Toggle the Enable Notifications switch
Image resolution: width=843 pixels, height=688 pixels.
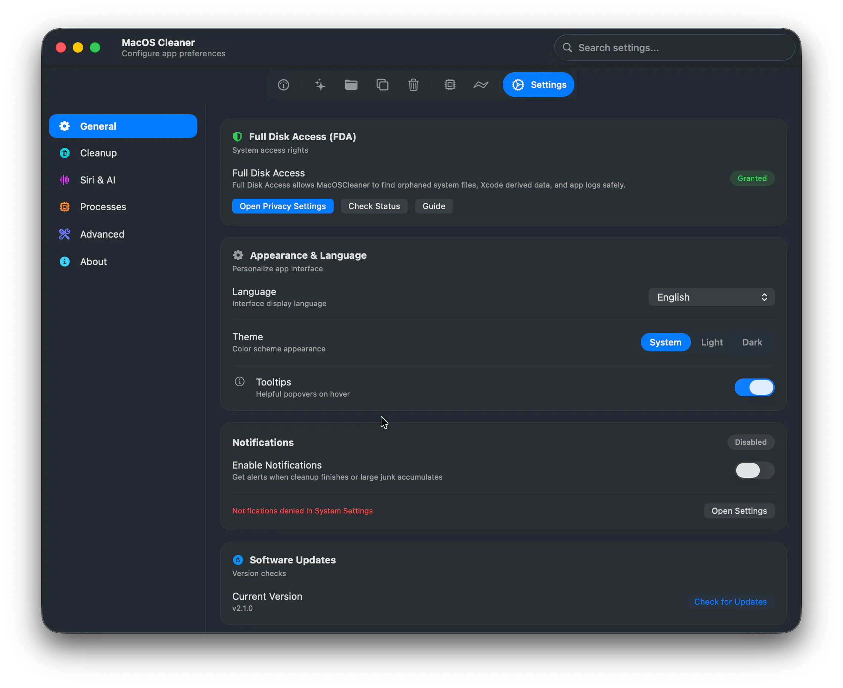(754, 471)
